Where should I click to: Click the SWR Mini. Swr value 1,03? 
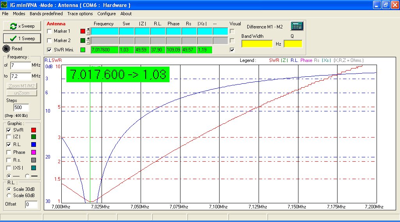tap(127, 50)
